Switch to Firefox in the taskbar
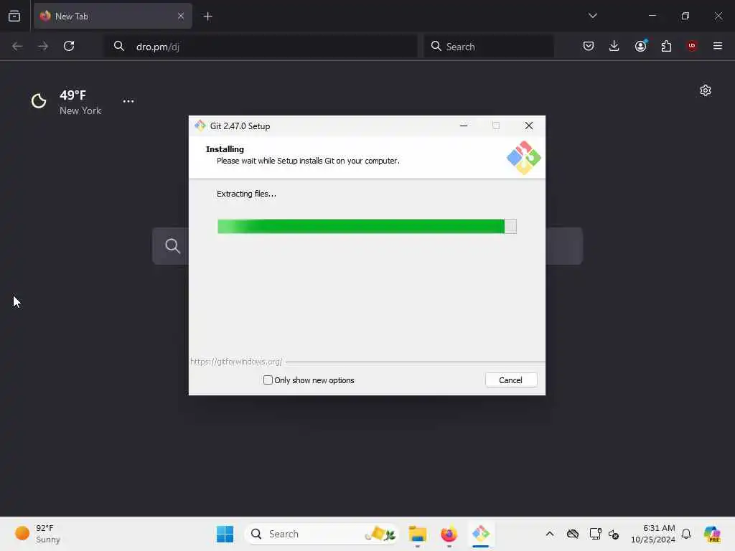The height and width of the screenshot is (551, 735). (449, 534)
